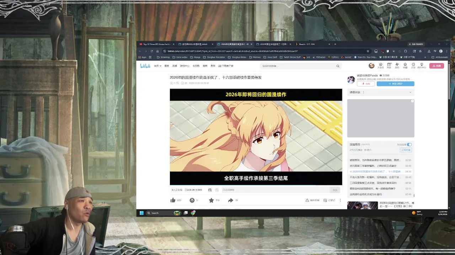Click the pink 投稿 upload button
The height and width of the screenshot is (255, 455).
coord(437,66)
